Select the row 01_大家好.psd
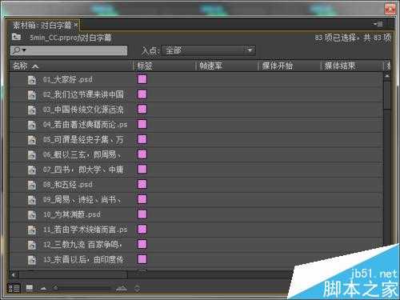Viewport: 400px width, 300px height. click(x=196, y=79)
